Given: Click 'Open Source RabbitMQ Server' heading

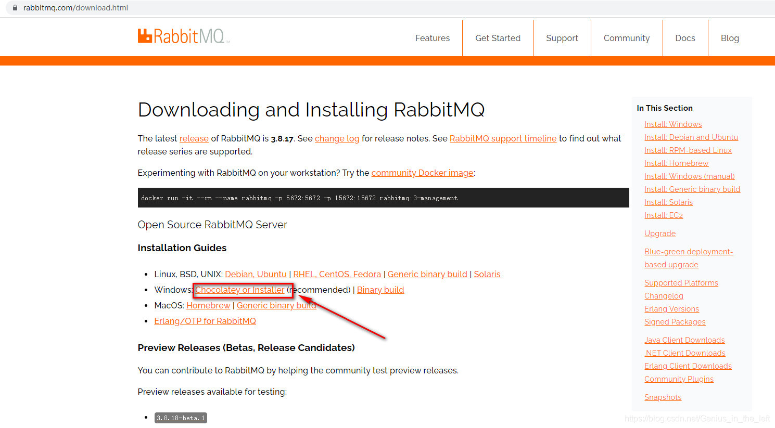Looking at the screenshot, I should (x=212, y=225).
